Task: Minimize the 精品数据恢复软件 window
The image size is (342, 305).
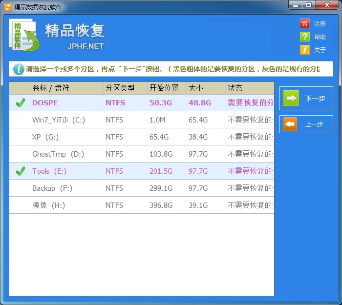Action: 296,5
